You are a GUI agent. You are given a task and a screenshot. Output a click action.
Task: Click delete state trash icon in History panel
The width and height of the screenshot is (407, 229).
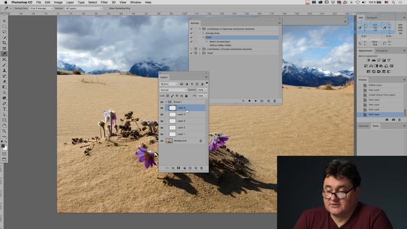pos(399,120)
